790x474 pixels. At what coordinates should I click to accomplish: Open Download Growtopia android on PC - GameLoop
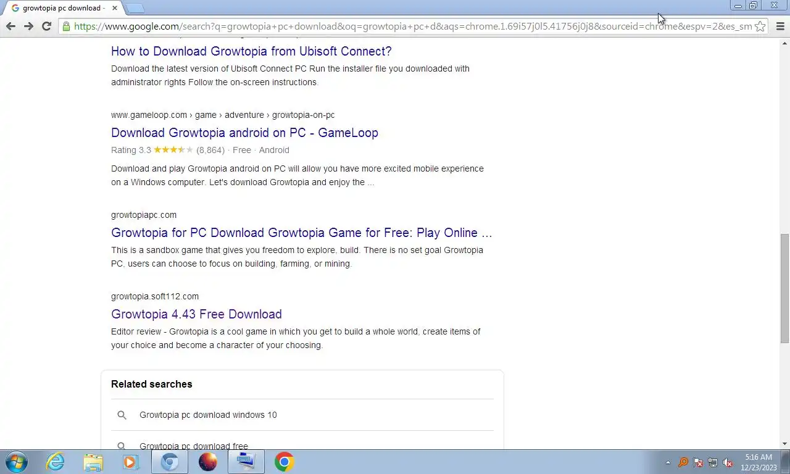point(244,133)
